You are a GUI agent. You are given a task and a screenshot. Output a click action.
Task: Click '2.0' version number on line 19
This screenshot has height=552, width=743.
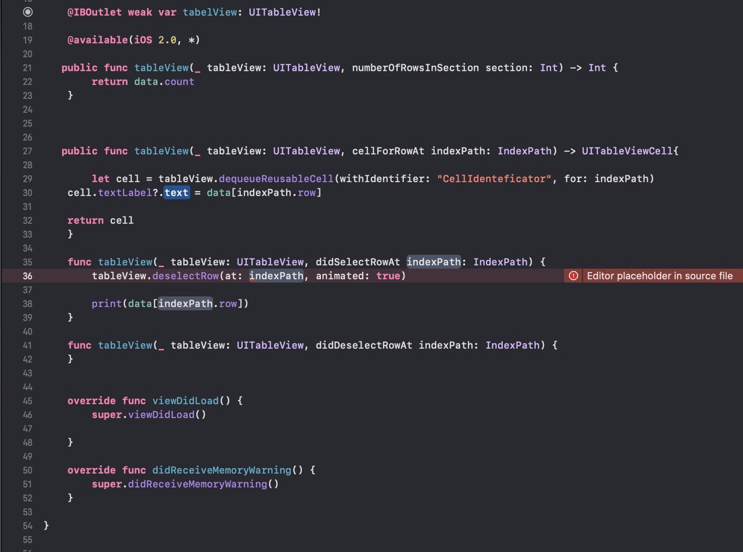point(167,40)
